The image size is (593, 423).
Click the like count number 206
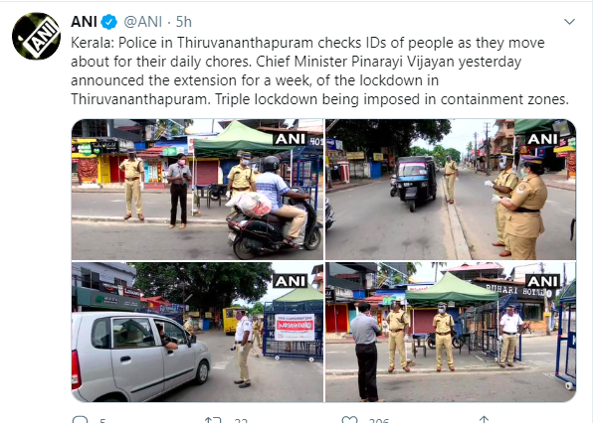[x=379, y=420]
